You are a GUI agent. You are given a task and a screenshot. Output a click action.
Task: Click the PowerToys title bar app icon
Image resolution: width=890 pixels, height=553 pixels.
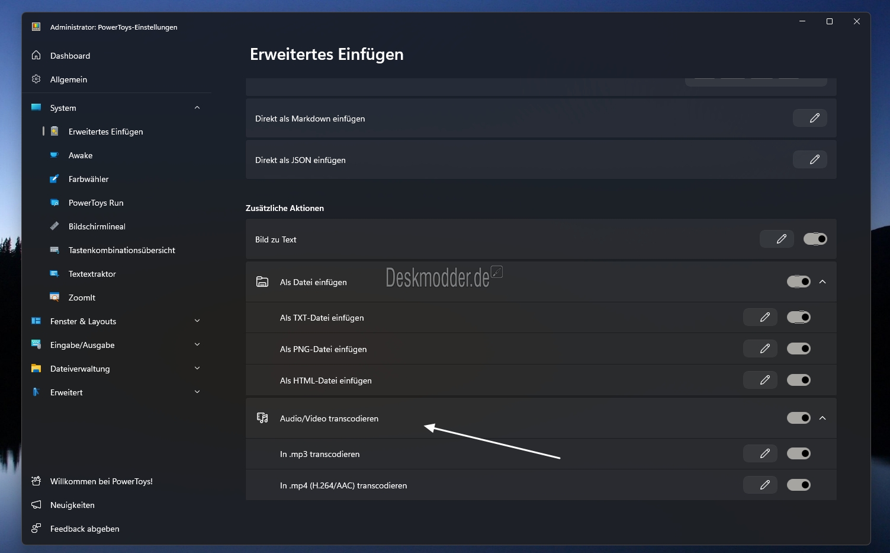(36, 27)
